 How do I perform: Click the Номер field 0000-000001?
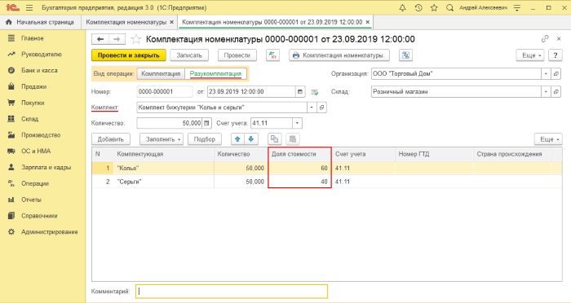165,92
